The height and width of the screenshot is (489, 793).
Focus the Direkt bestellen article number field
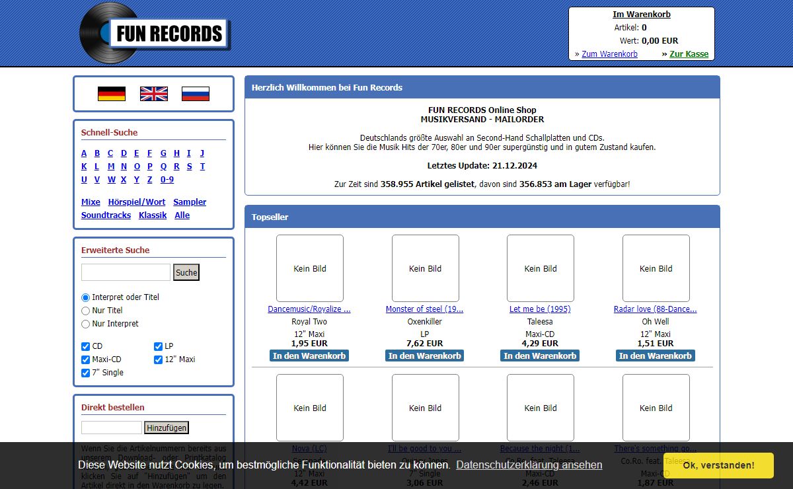click(x=112, y=428)
